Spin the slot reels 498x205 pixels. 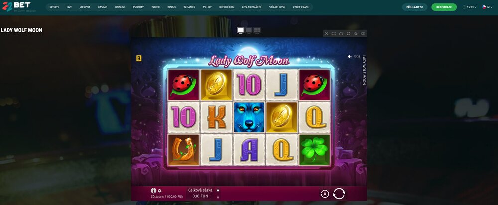[x=339, y=193]
